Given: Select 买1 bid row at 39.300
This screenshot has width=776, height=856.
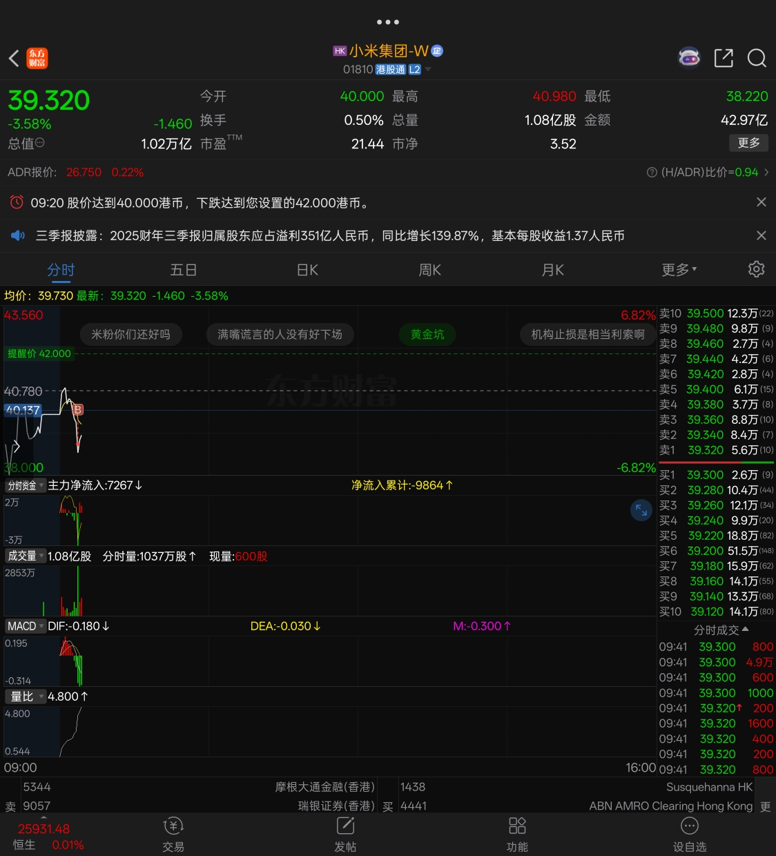Looking at the screenshot, I should pos(717,475).
